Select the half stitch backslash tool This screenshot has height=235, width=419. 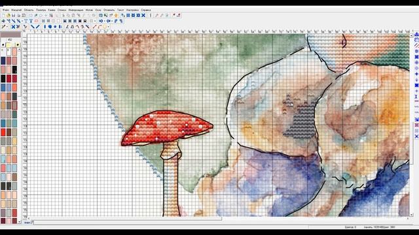(32, 27)
